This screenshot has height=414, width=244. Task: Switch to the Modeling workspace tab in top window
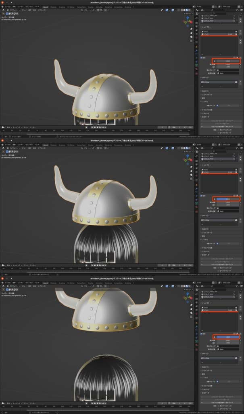click(53, 7)
